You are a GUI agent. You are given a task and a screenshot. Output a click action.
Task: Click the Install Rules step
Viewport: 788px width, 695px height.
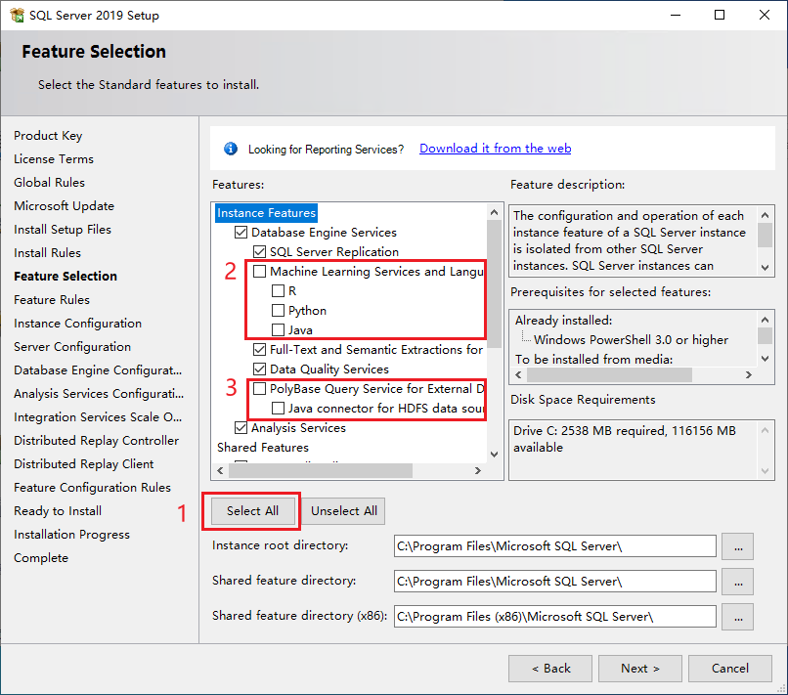47,253
